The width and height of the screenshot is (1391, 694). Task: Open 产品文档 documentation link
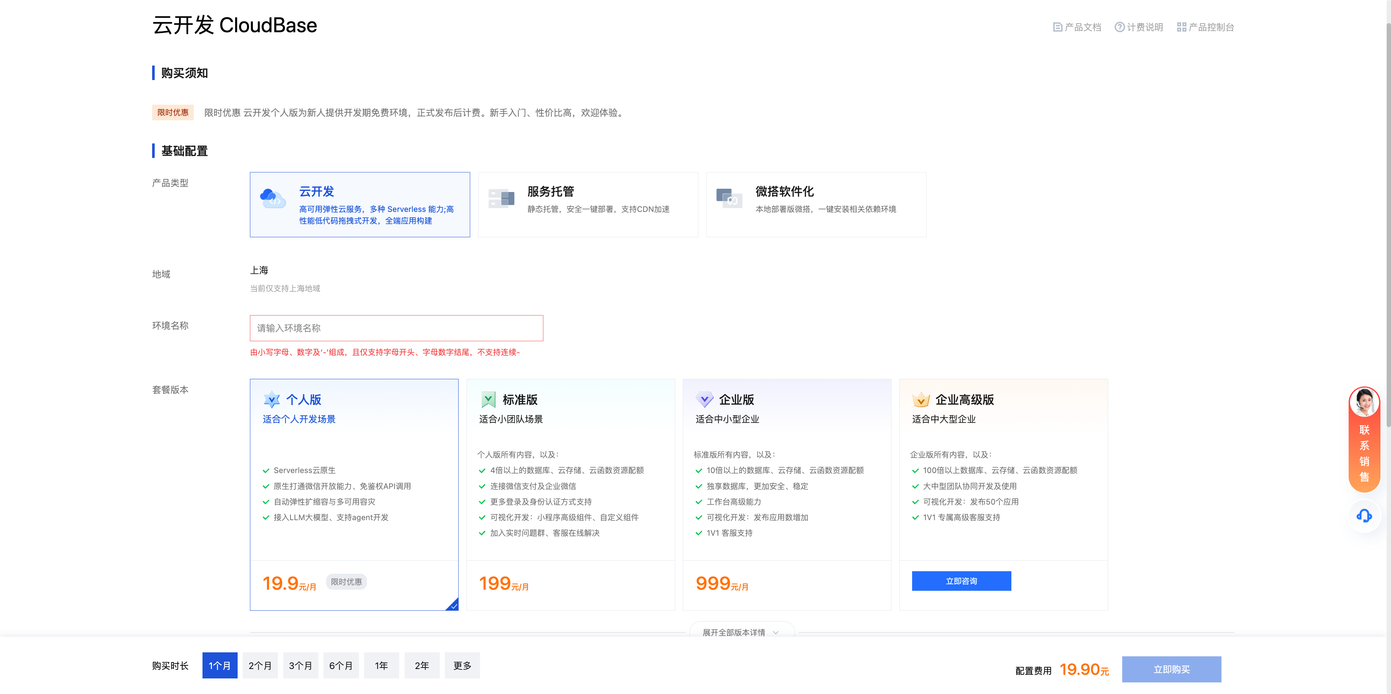(x=1077, y=27)
